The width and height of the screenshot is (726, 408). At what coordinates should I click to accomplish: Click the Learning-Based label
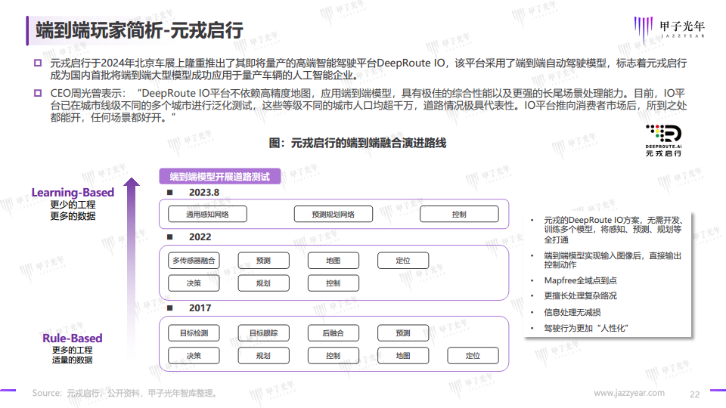[73, 193]
